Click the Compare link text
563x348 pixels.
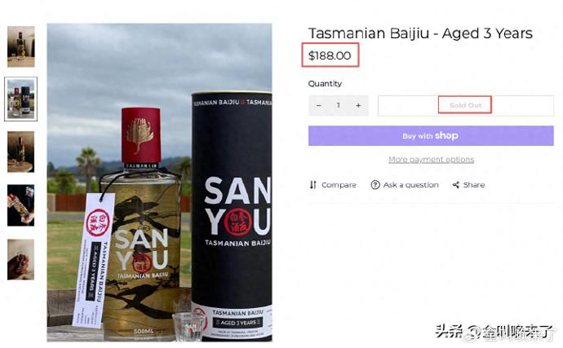coord(339,185)
